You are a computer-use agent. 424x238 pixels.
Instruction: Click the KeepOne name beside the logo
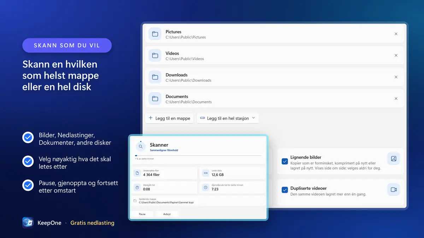click(x=49, y=223)
